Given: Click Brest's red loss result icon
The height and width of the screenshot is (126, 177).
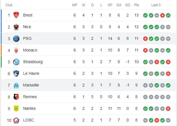Looking at the screenshot, I should pyautogui.click(x=162, y=15).
